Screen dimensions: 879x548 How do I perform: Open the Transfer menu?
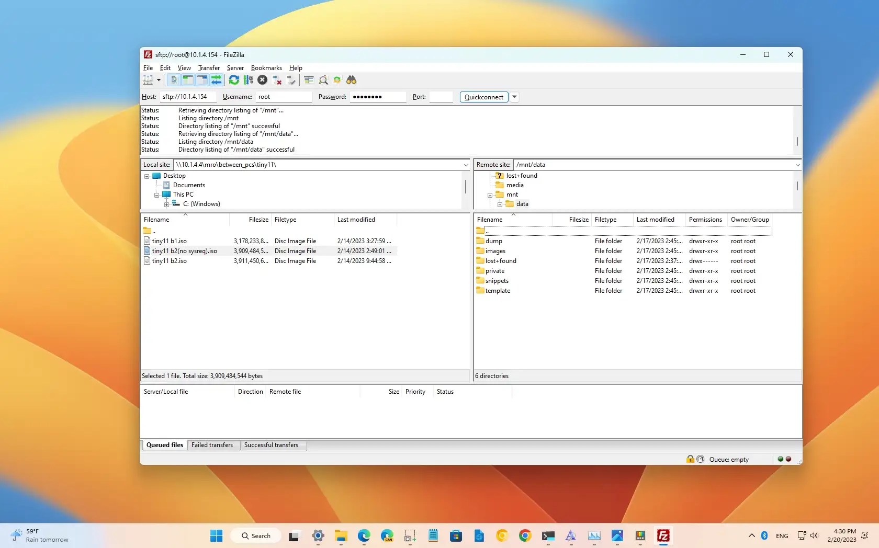208,67
